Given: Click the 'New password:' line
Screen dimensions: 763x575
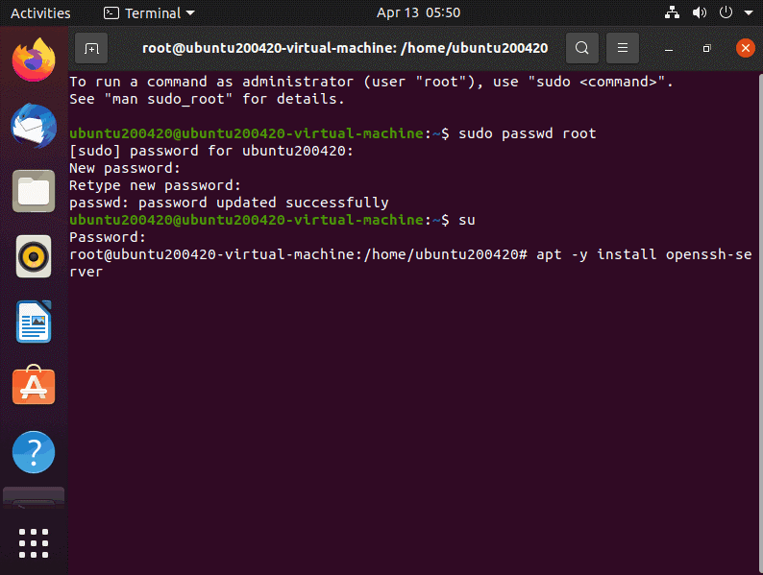Looking at the screenshot, I should (125, 168).
